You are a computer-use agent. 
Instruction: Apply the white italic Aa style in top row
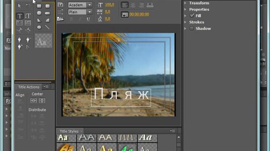click(147, 138)
